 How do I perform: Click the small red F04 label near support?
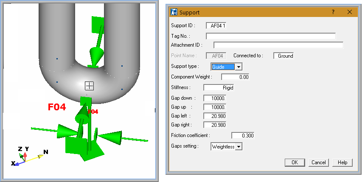(x=93, y=112)
